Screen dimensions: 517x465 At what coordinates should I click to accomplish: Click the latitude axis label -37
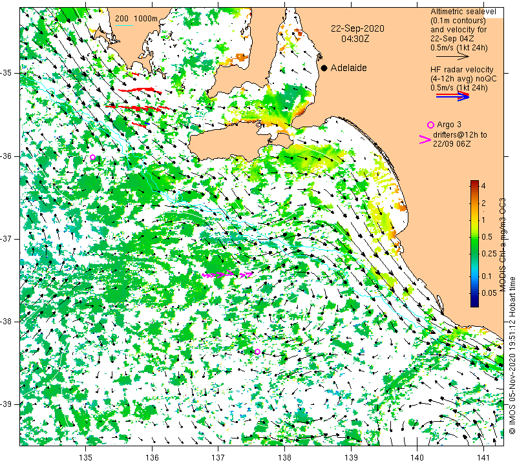coord(6,238)
